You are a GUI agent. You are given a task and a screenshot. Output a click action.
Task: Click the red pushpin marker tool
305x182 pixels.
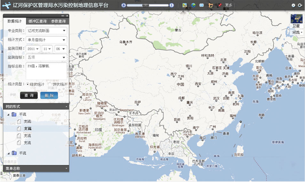[x=219, y=5]
